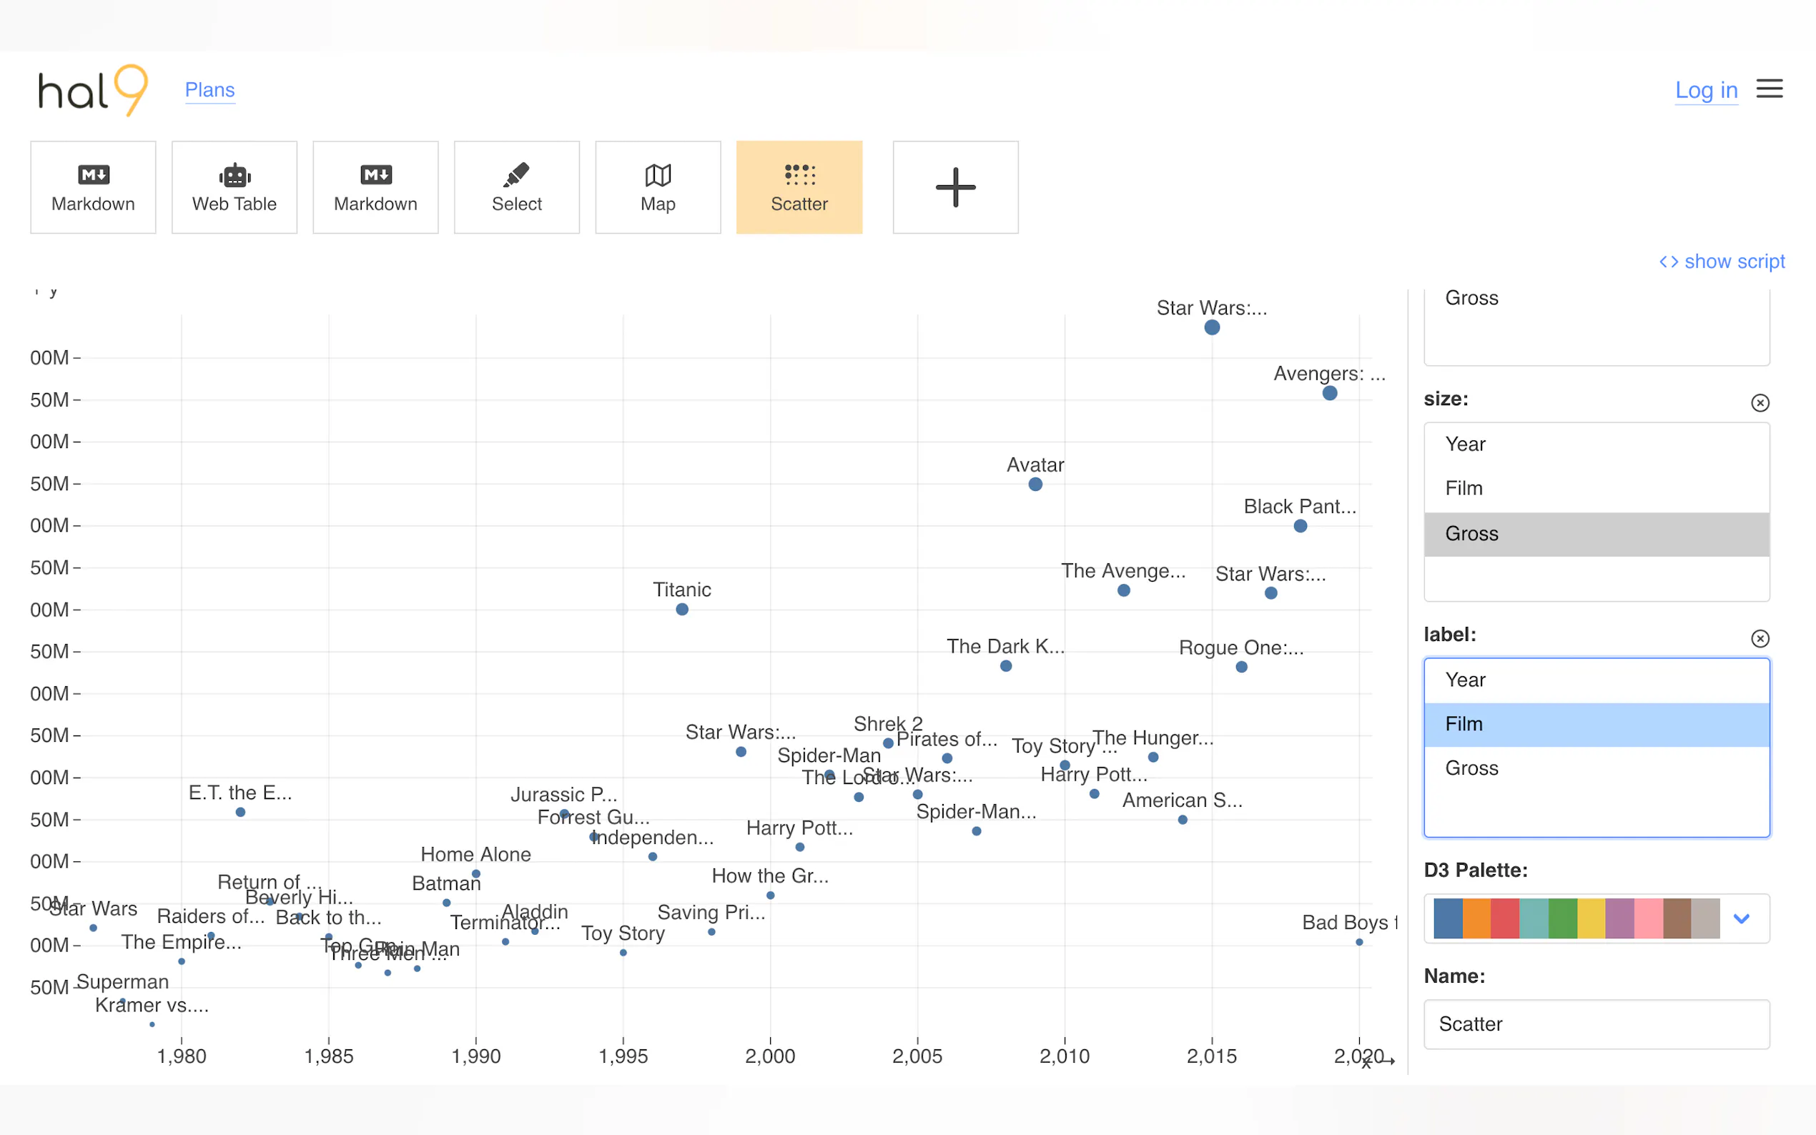Clear the size field selection

pyautogui.click(x=1760, y=403)
